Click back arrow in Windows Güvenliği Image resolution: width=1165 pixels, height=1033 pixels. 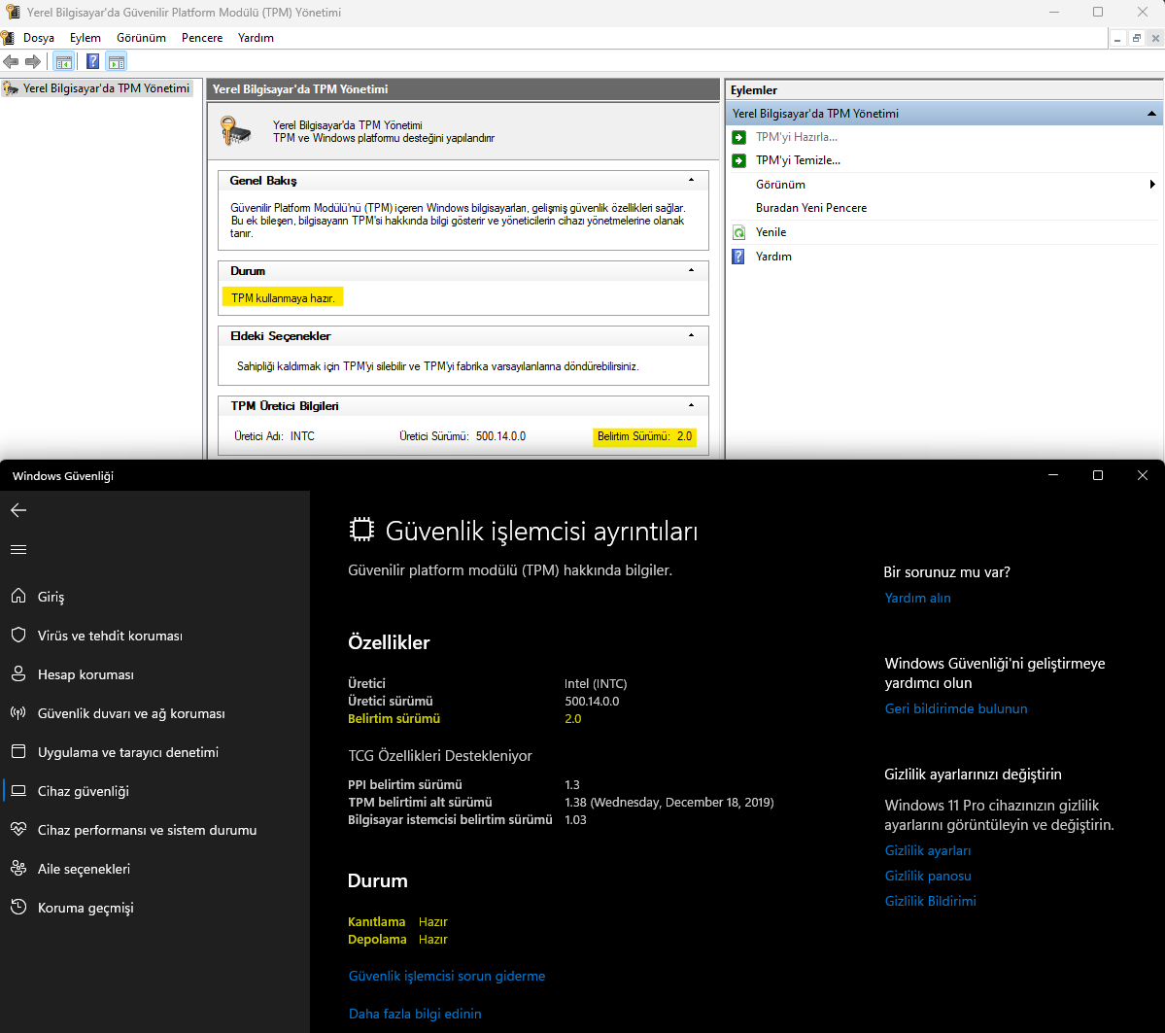pos(18,510)
